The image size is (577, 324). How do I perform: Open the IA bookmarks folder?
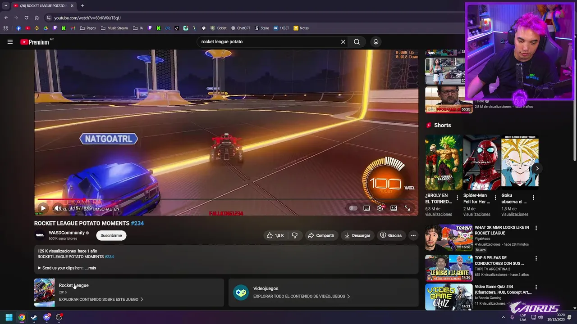[x=138, y=28]
